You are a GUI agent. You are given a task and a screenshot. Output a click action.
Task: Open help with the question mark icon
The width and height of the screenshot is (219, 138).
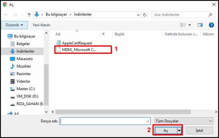[211, 25]
